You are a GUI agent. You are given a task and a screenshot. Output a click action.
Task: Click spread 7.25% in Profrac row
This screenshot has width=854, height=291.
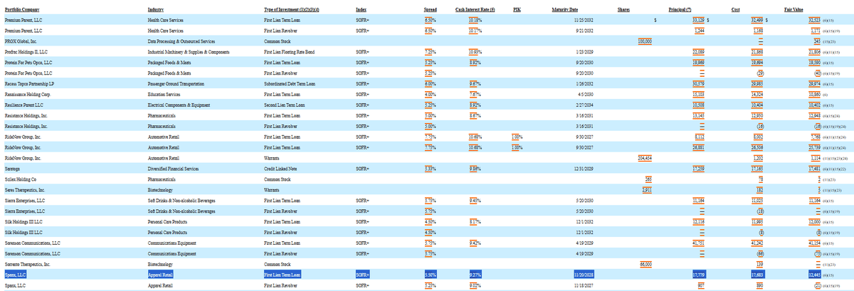pyautogui.click(x=430, y=52)
